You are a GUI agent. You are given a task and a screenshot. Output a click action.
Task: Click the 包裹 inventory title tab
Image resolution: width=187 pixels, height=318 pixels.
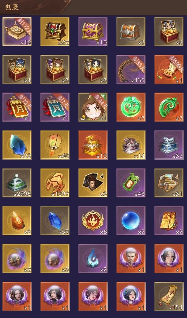tap(12, 7)
